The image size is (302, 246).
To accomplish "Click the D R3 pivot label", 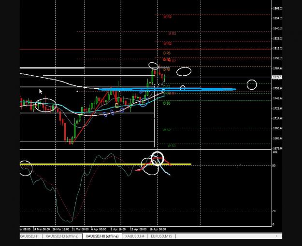I will [167, 53].
